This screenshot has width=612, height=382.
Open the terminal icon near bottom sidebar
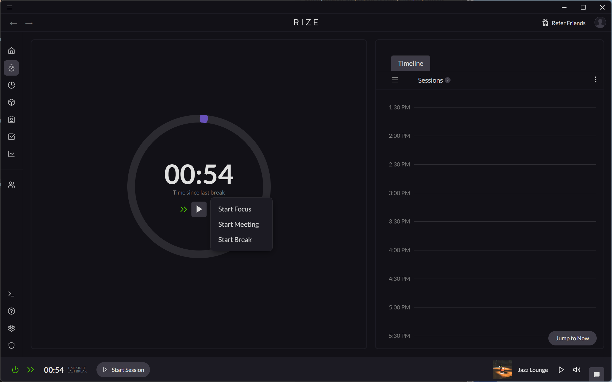[11, 294]
